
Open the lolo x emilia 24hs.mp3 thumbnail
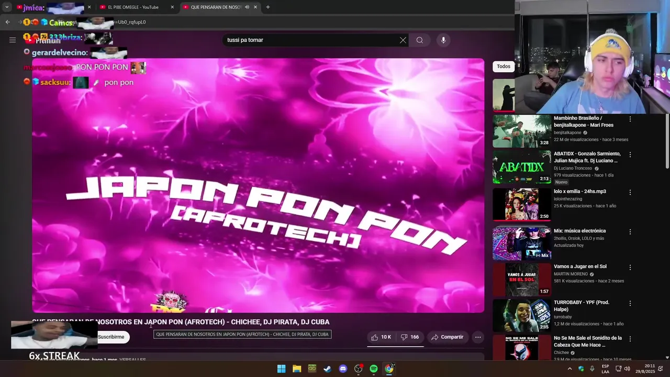pyautogui.click(x=522, y=205)
